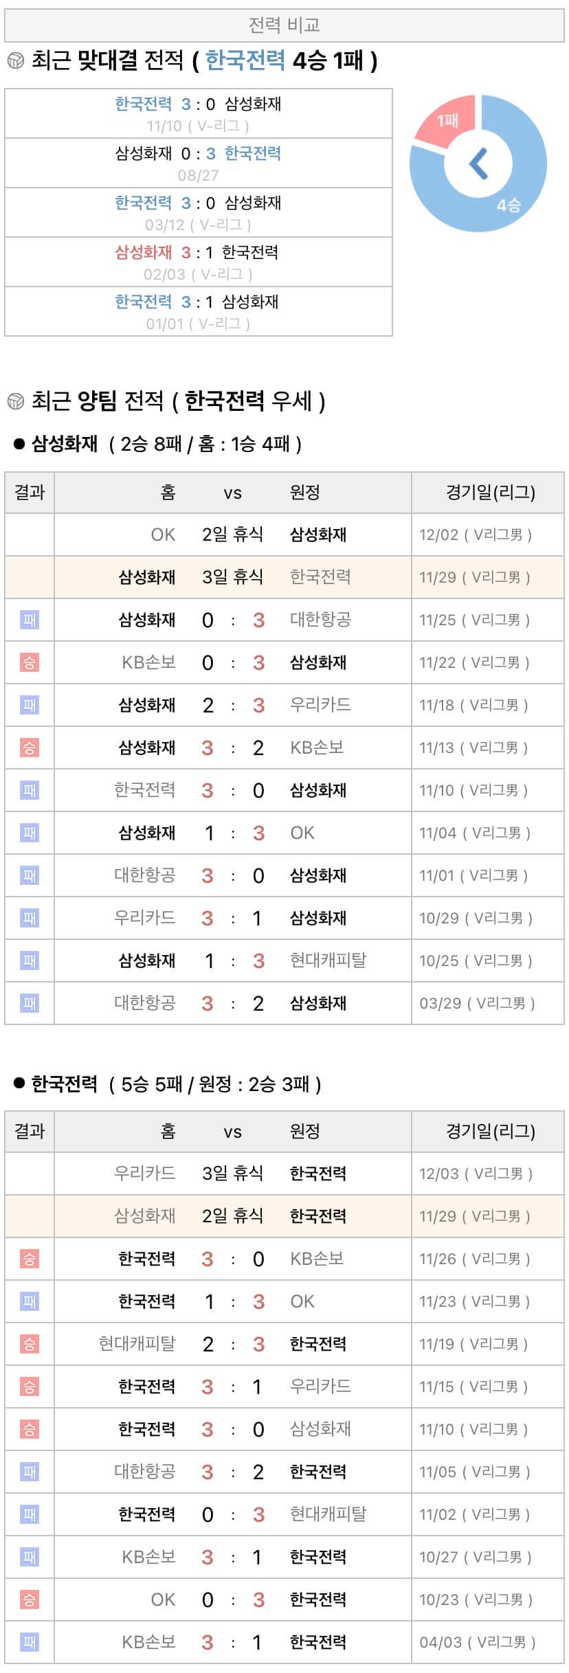
Task: Click the 승 badge for 삼성화재 3:2 KB손보
Action: point(30,748)
